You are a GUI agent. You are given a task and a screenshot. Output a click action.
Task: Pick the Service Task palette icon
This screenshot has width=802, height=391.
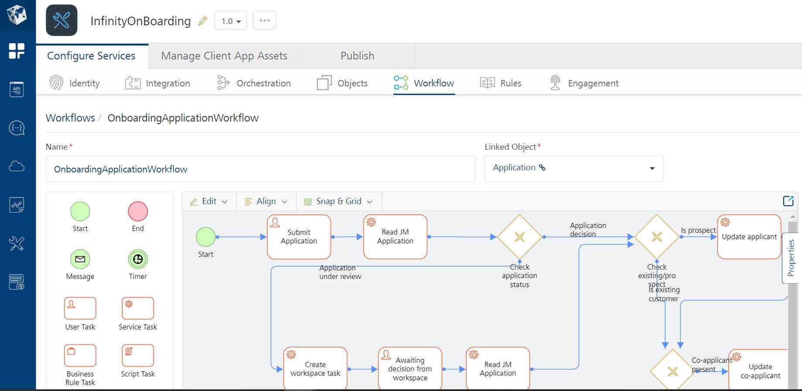(x=137, y=308)
